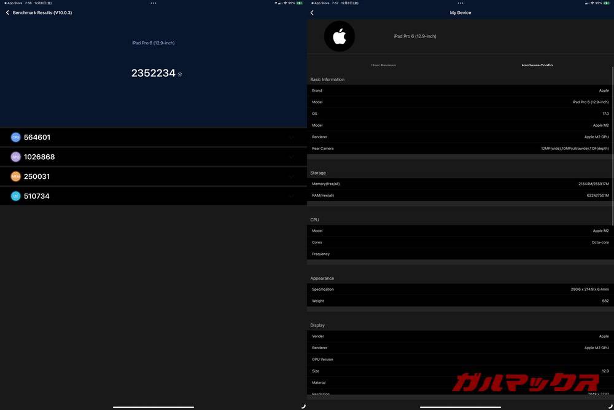Click the back chevron on My Device page
614x410 pixels.
pos(311,12)
